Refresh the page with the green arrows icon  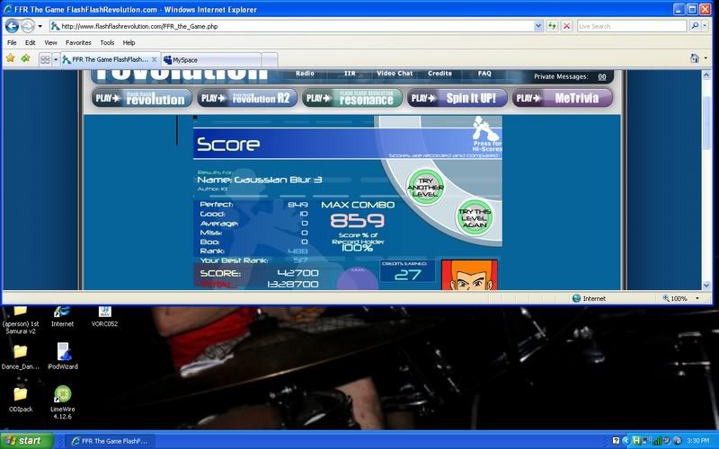[552, 26]
